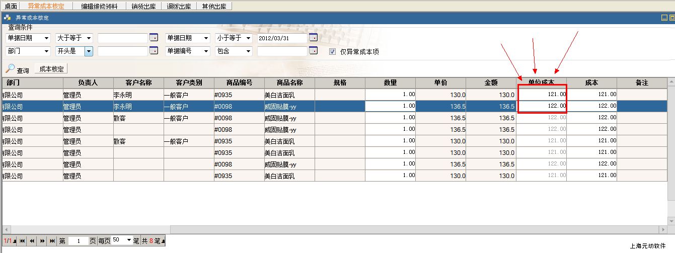Go to first page in pager

[23, 241]
